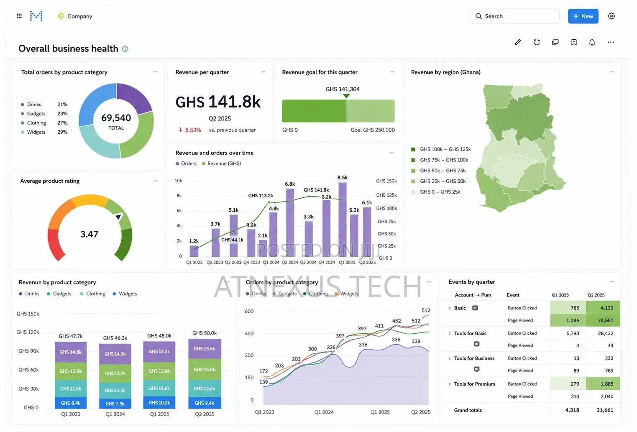Toggle Widgets in Revenue by product category legend
Image resolution: width=637 pixels, height=432 pixels.
(125, 294)
